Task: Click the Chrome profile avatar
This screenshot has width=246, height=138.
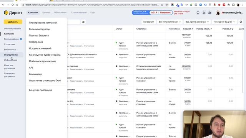Action: (238, 5)
